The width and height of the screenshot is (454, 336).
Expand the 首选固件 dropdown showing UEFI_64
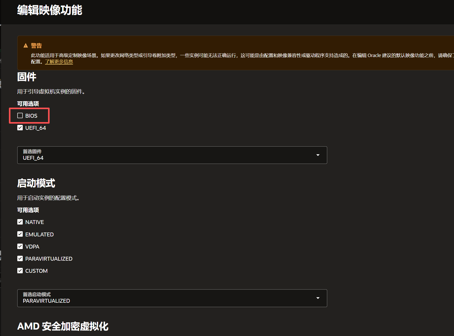pyautogui.click(x=172, y=155)
